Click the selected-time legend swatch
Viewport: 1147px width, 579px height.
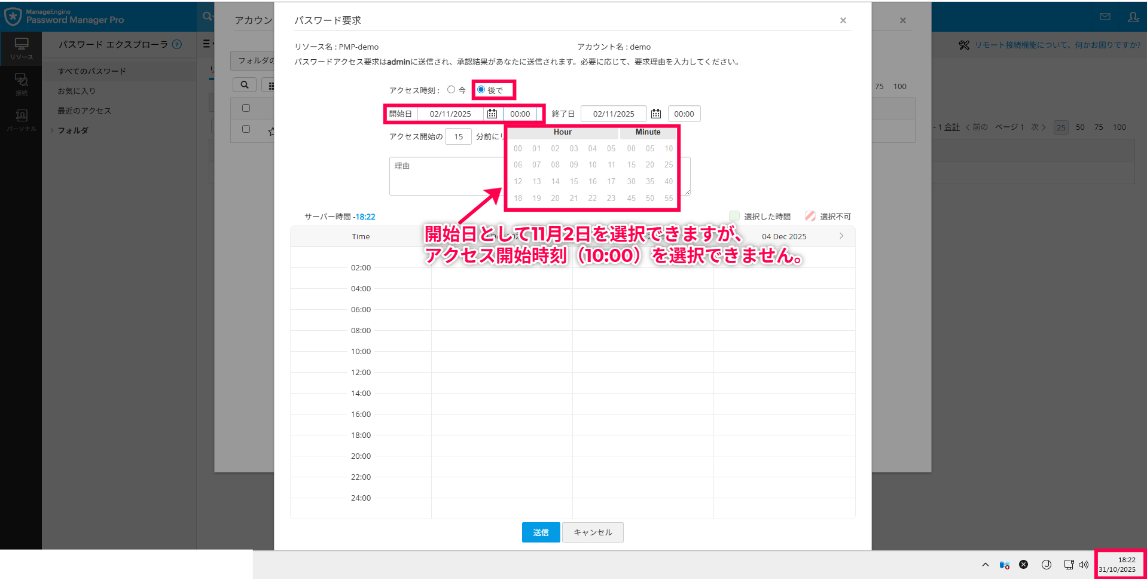734,216
